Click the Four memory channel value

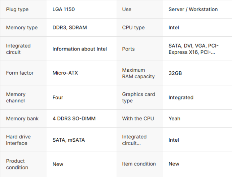click(x=58, y=97)
